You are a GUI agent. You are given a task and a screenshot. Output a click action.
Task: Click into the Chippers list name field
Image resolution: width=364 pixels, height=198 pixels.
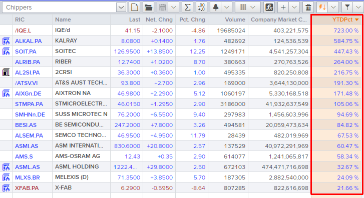click(59, 7)
